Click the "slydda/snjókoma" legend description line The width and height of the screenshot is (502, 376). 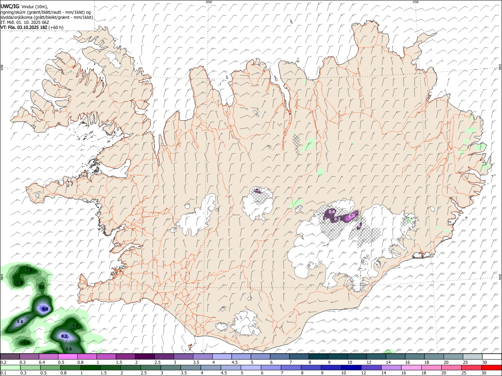click(47, 17)
